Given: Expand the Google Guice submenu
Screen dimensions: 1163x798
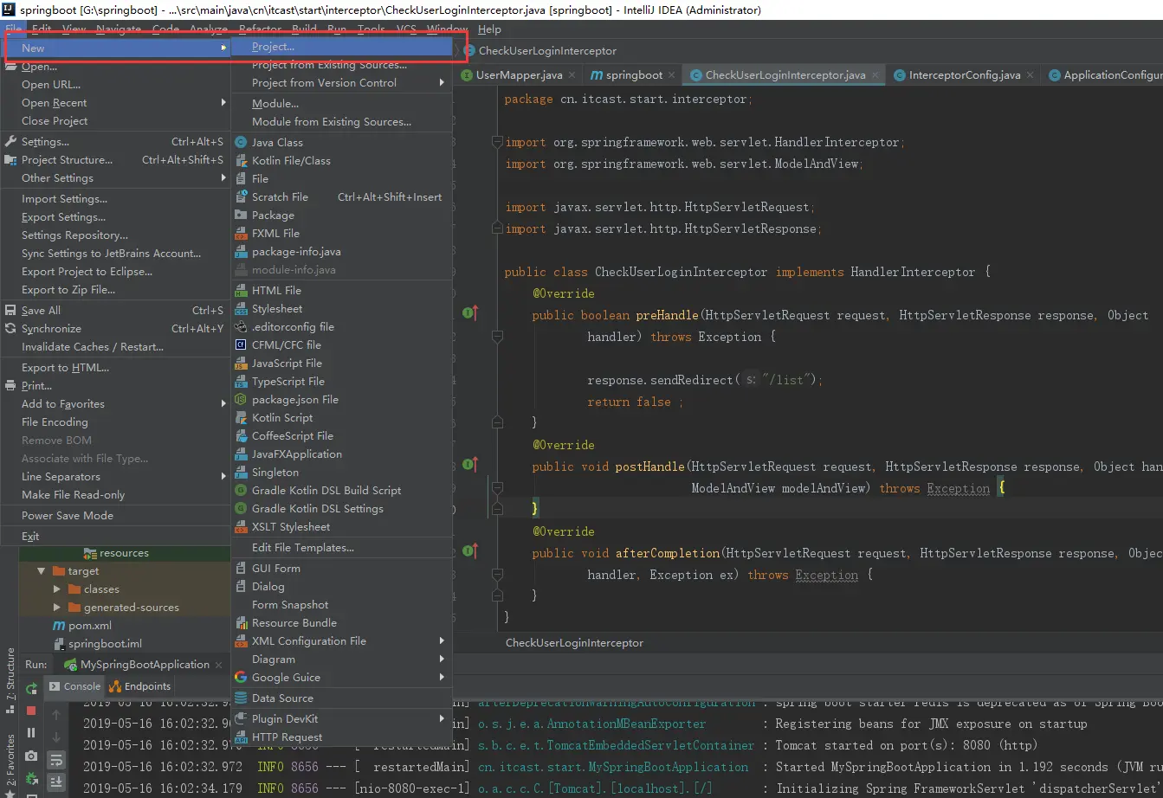Looking at the screenshot, I should click(342, 678).
